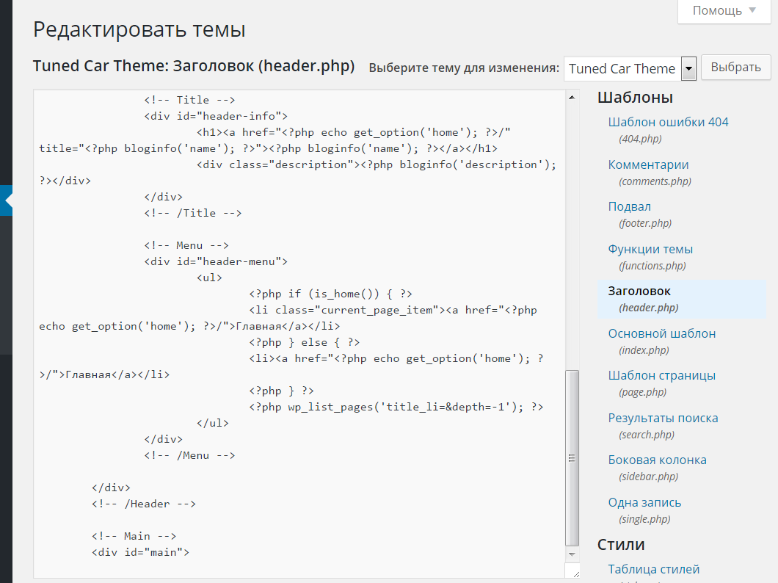Image resolution: width=778 pixels, height=583 pixels.
Task: Open the Одна запись single template
Action: (x=644, y=503)
